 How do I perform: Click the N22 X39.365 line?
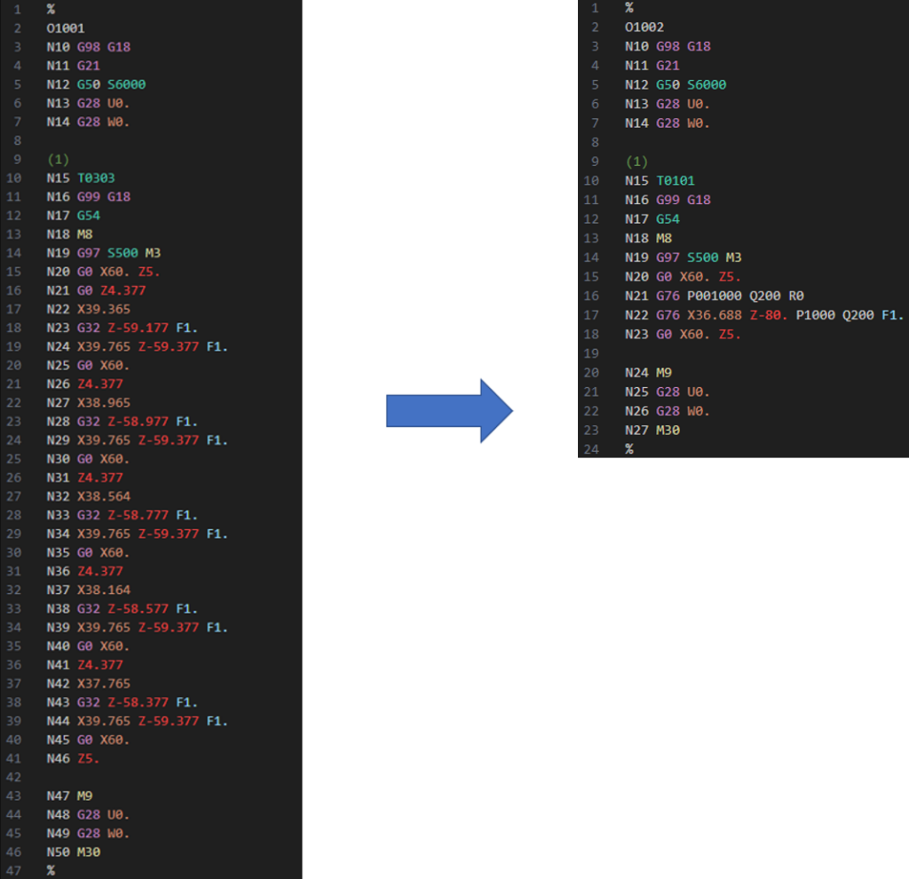pos(88,309)
